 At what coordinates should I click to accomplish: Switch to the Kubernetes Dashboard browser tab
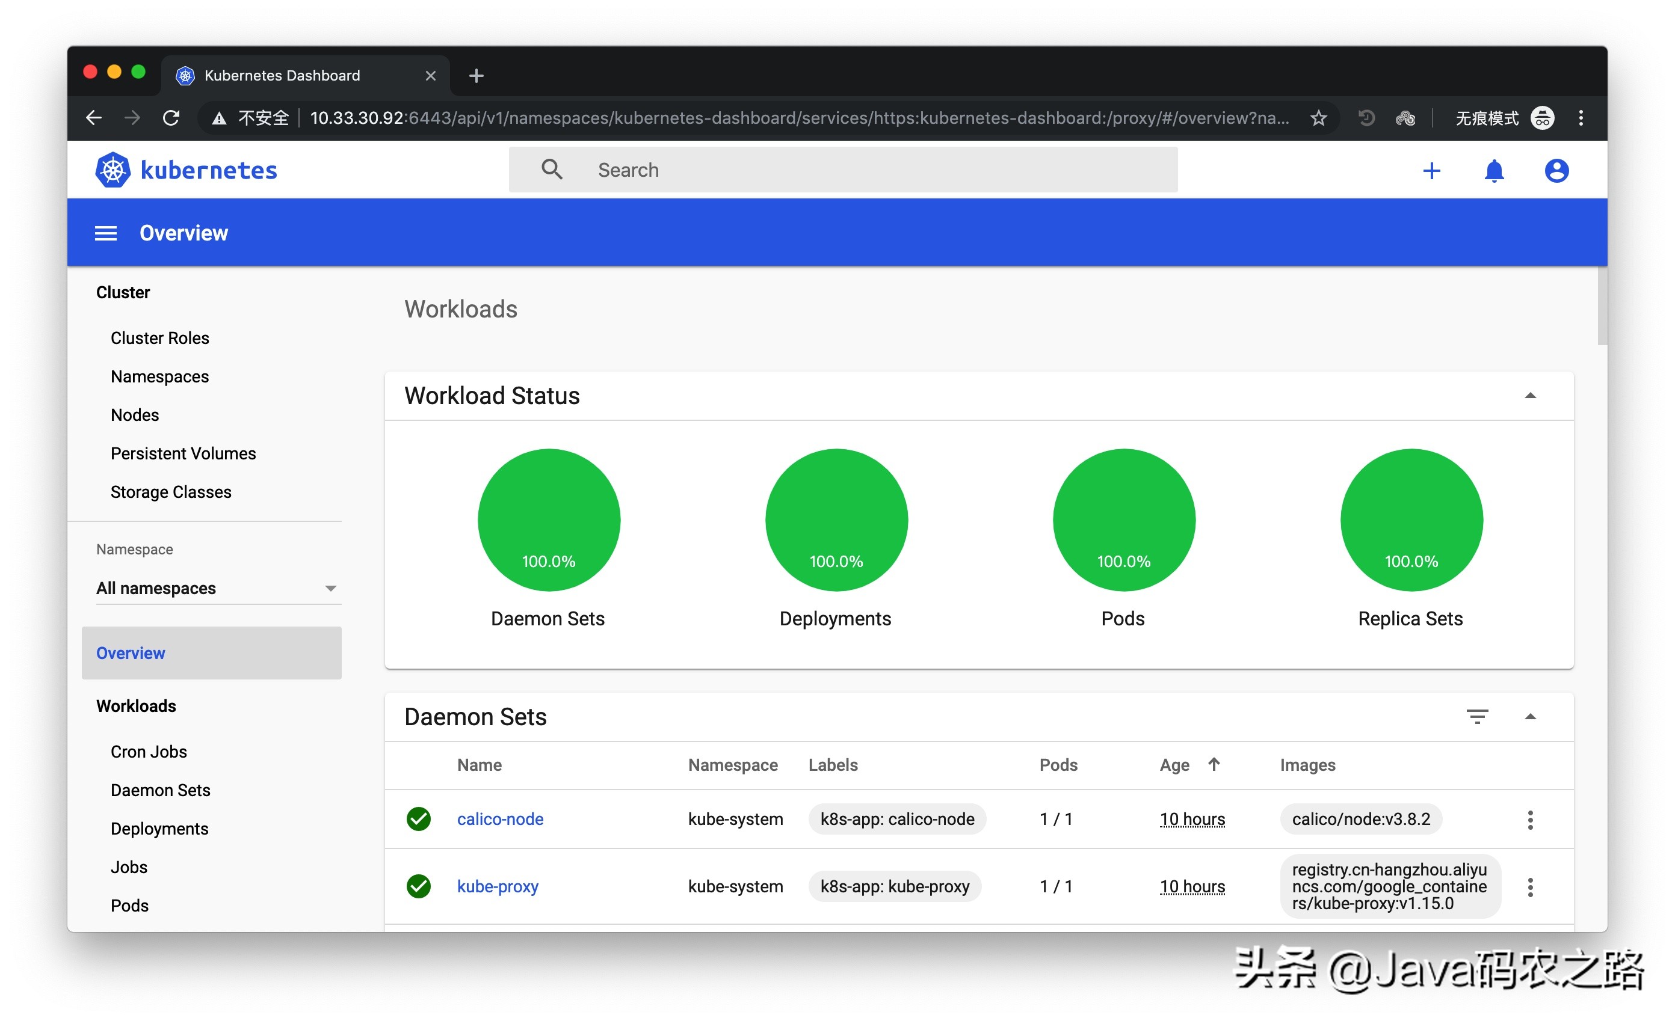pyautogui.click(x=282, y=75)
